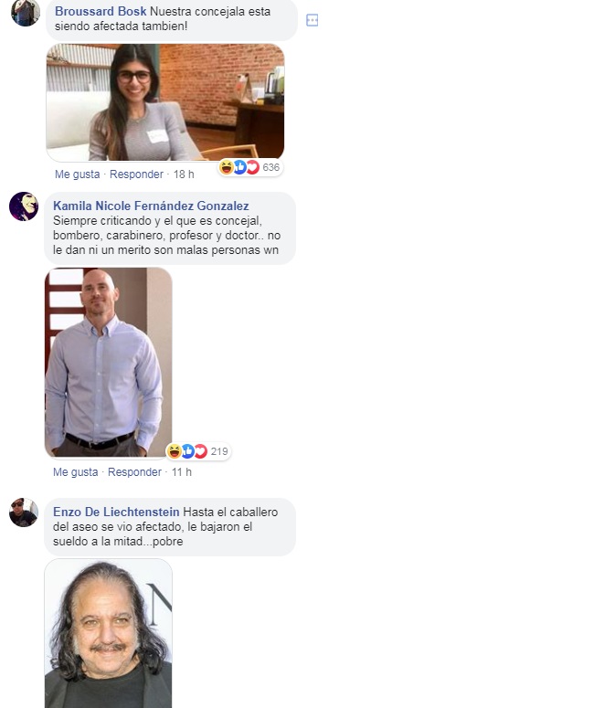Open Enzo De Liechtenstein profile link
Screen dimensions: 593x708
(116, 512)
